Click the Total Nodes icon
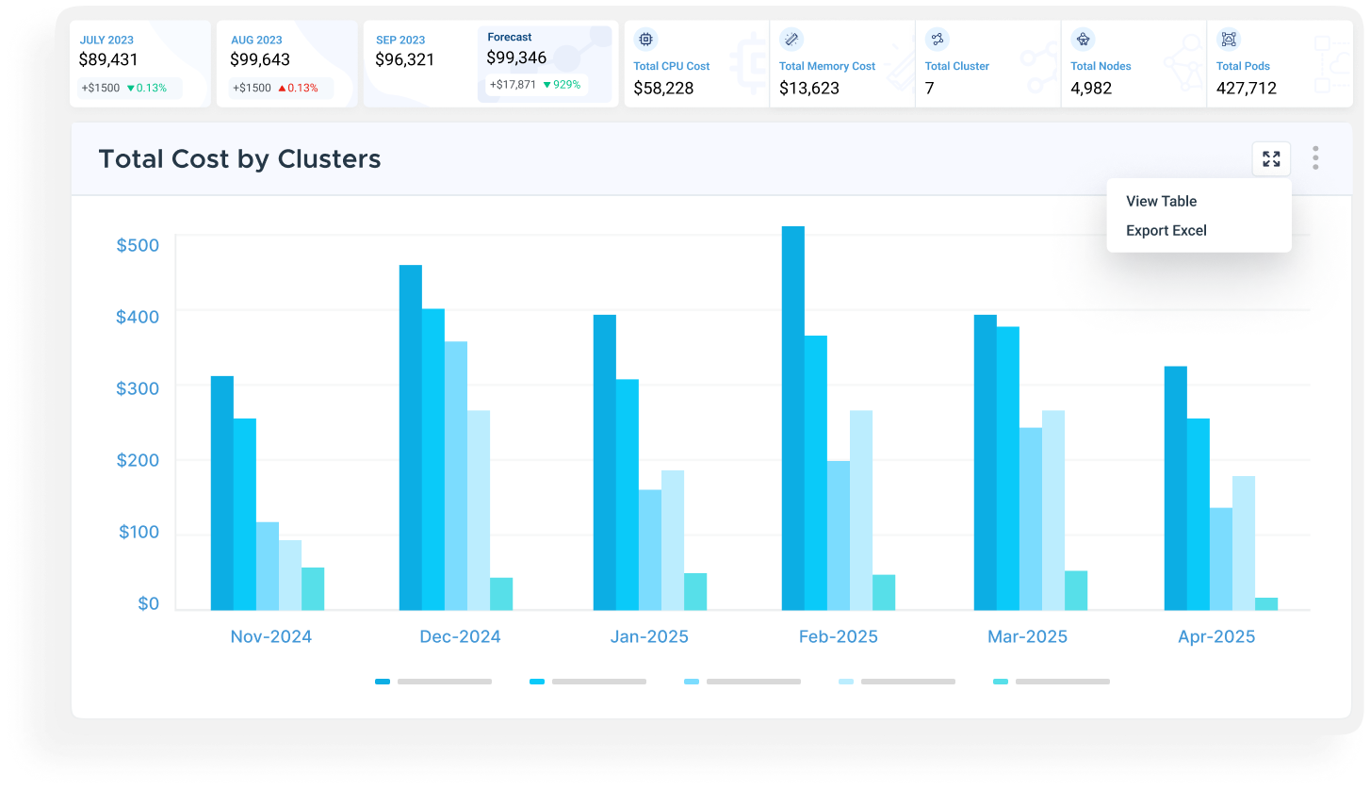The image size is (1370, 790). click(x=1083, y=40)
